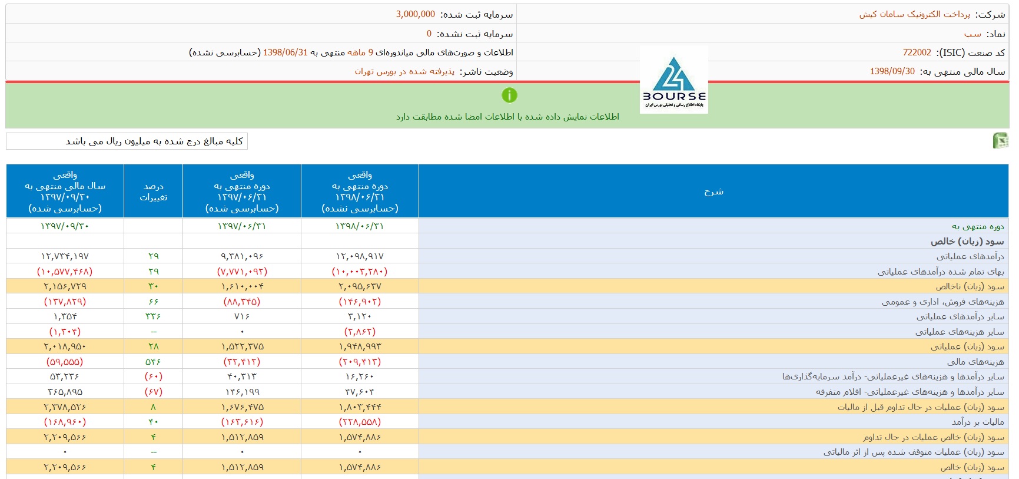Click the شرح column header

click(x=713, y=191)
